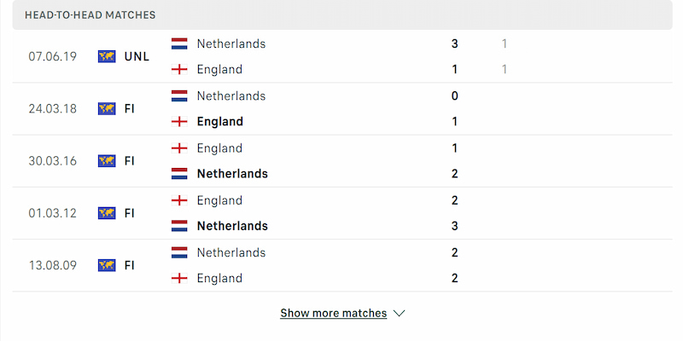Select the bold Netherlands name in 01.03.12 match
This screenshot has height=341, width=683.
[232, 226]
